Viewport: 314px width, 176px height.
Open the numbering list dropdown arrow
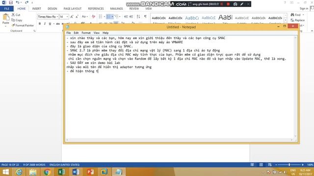(112, 17)
